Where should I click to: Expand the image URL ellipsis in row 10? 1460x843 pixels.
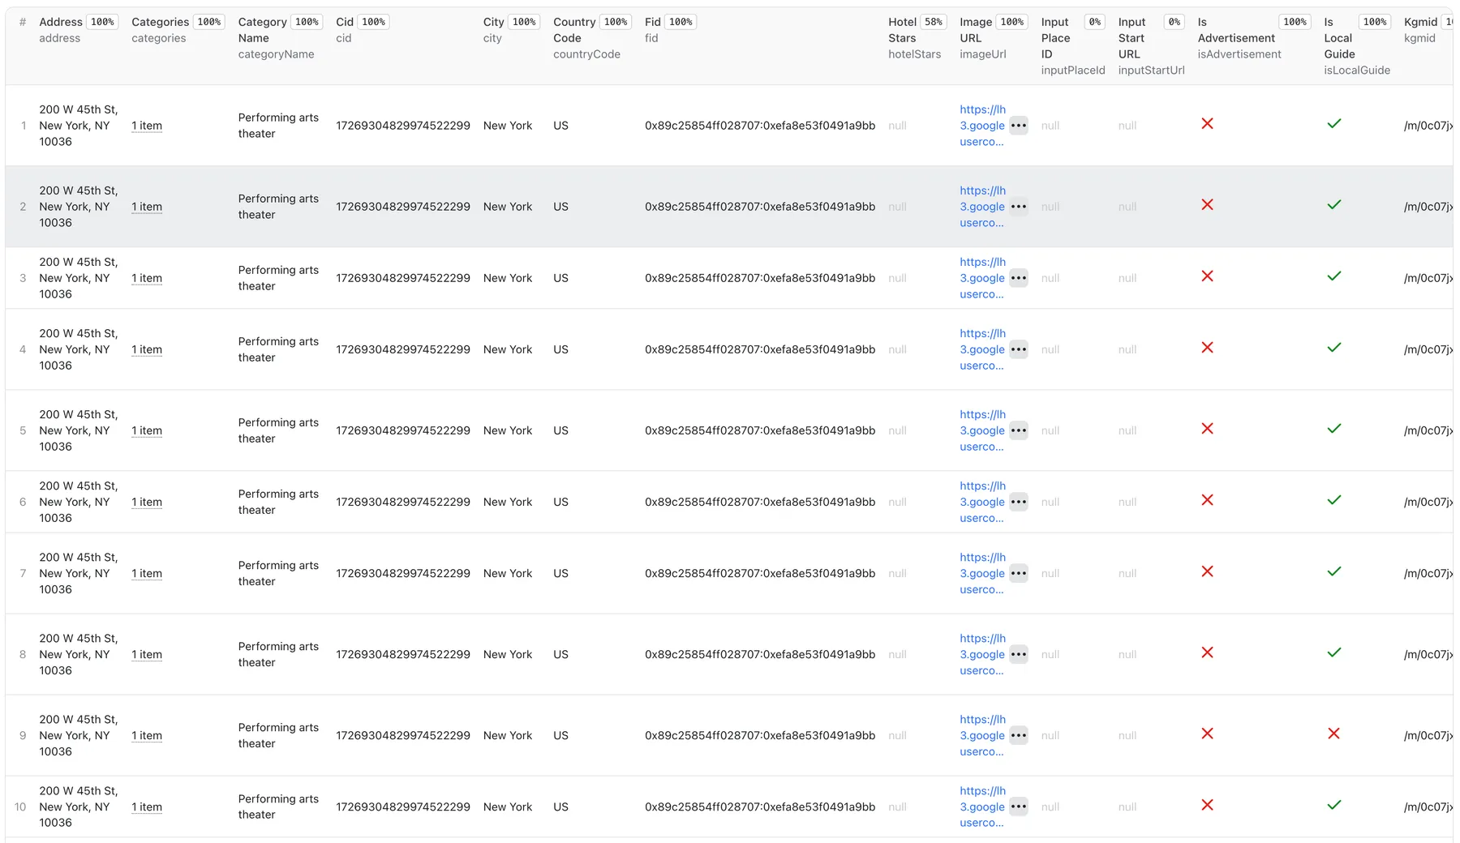(1019, 807)
